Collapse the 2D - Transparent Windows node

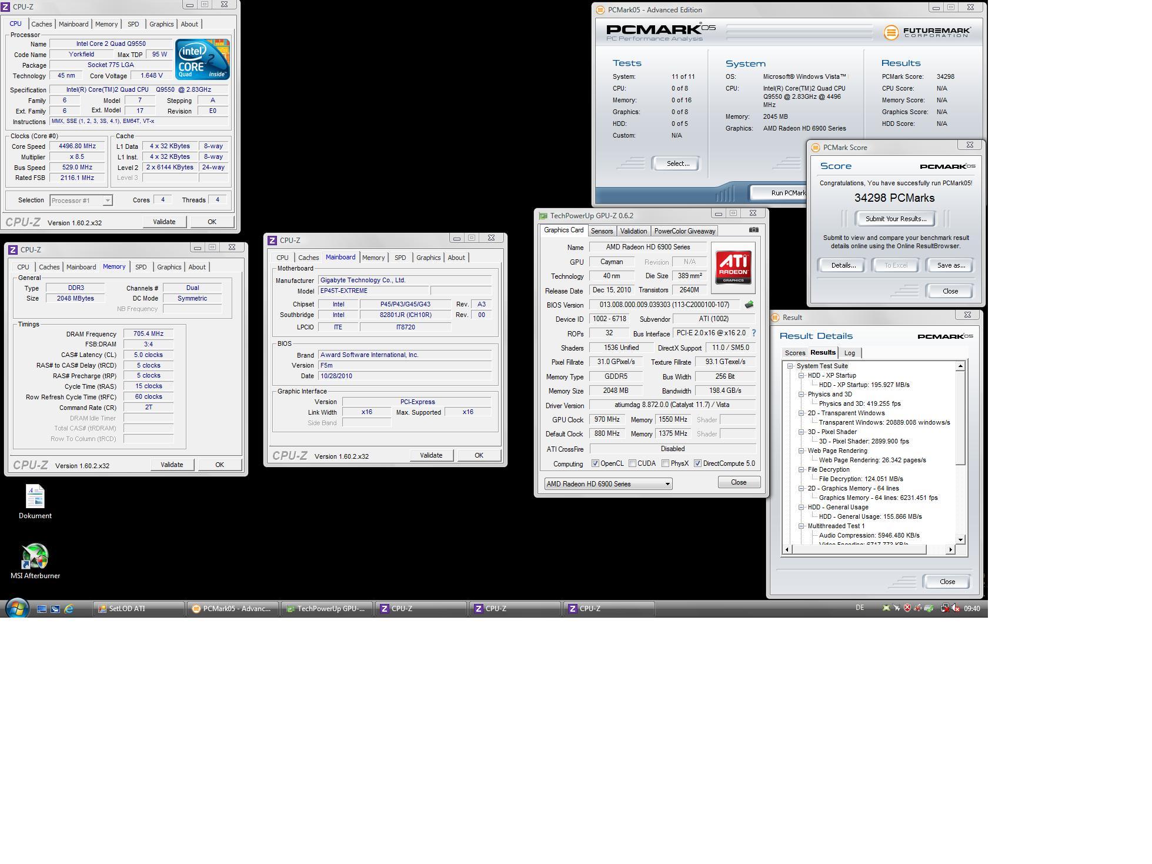click(x=802, y=413)
